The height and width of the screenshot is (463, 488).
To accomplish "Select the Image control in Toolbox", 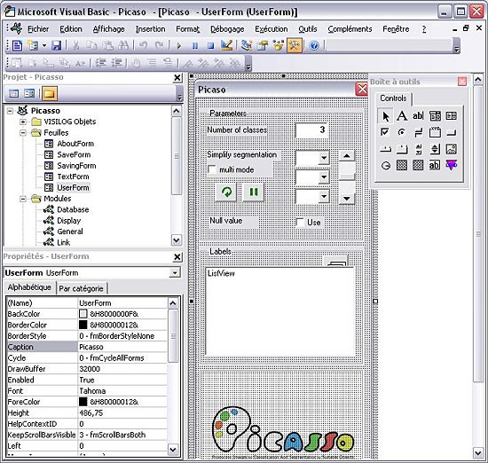I will (452, 149).
